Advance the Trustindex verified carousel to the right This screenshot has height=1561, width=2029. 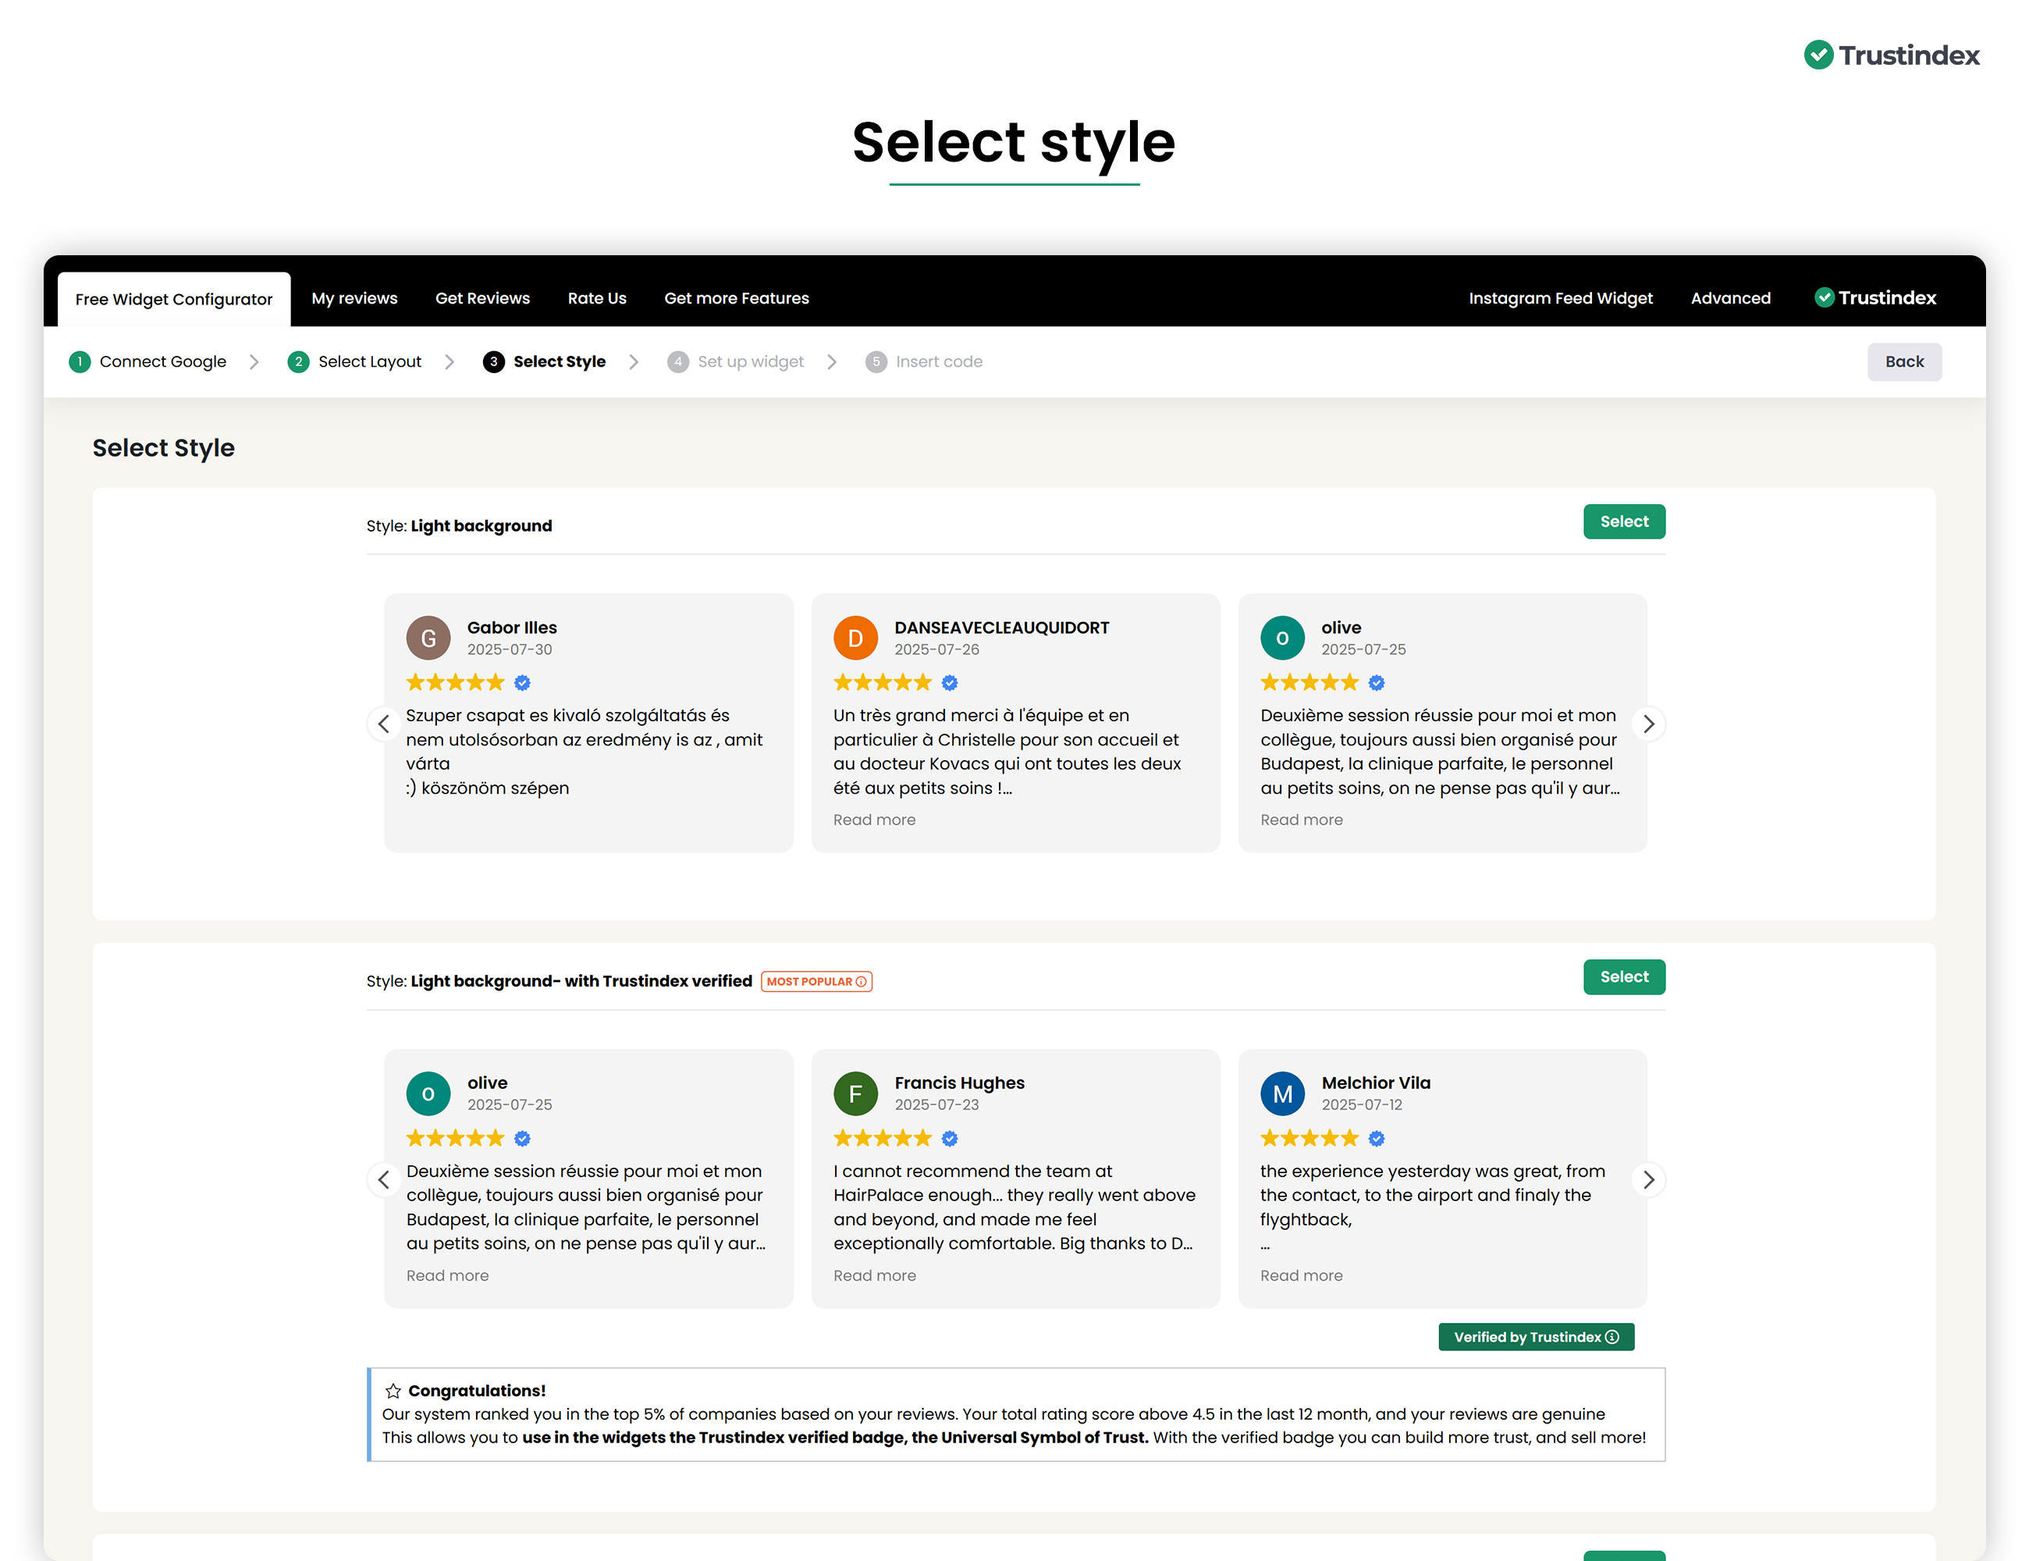pos(1648,1180)
